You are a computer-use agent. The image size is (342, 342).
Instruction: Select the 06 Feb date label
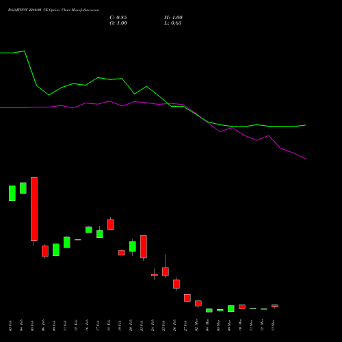pos(43,326)
